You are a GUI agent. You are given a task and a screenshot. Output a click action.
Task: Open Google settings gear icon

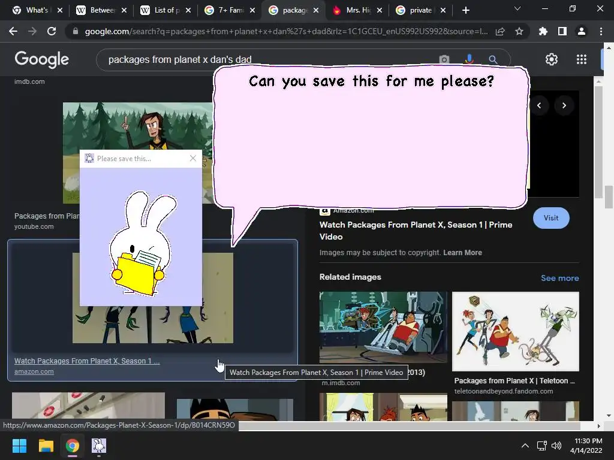coord(552,59)
